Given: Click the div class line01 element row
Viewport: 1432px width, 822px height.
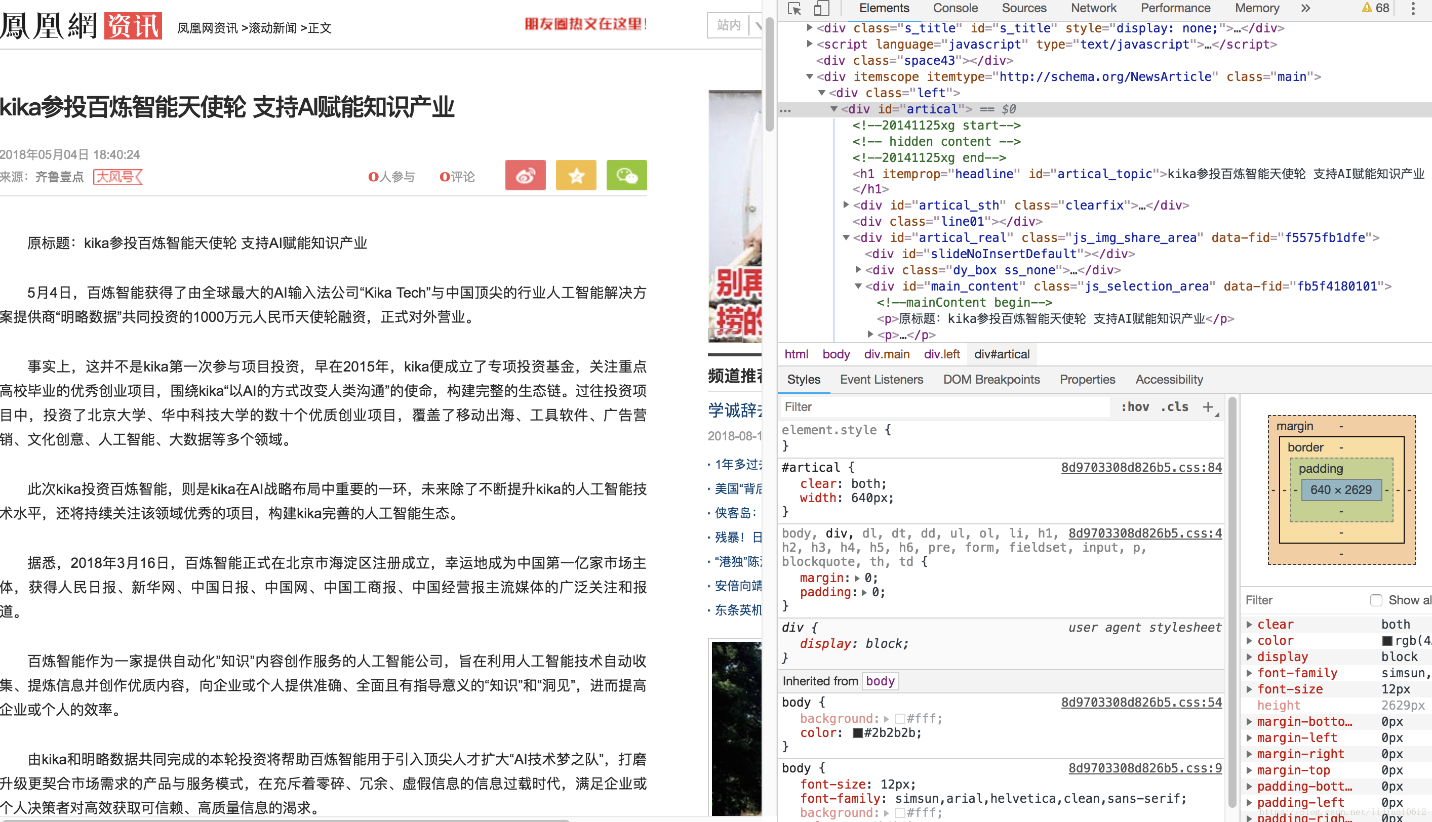Looking at the screenshot, I should [x=946, y=221].
